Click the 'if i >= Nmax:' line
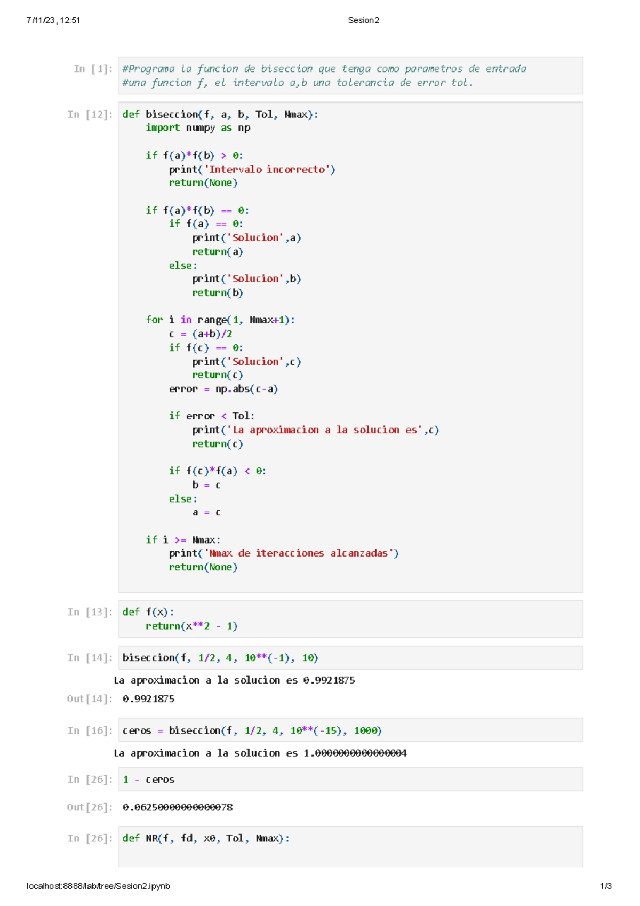This screenshot has height=906, width=640. [x=183, y=539]
